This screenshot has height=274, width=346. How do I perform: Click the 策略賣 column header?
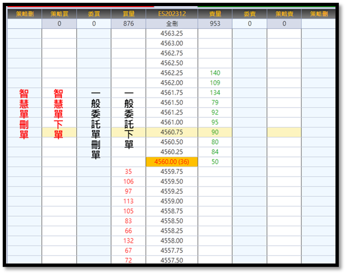tap(284, 14)
